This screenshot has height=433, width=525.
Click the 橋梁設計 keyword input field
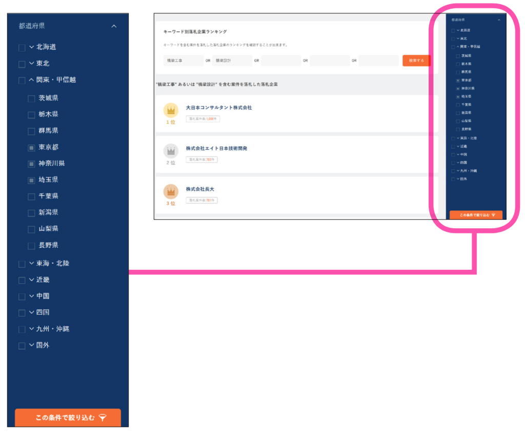pos(232,61)
